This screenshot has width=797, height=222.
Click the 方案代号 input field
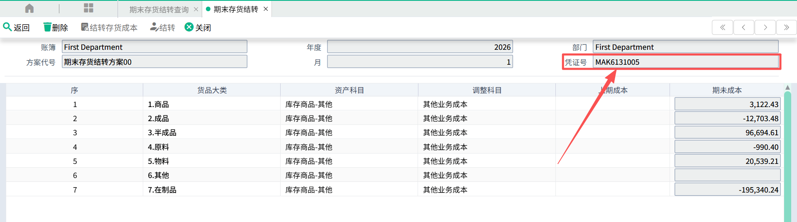(154, 62)
